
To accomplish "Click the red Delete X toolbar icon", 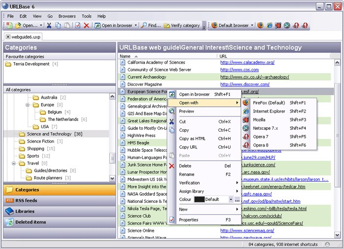I will coord(86,26).
